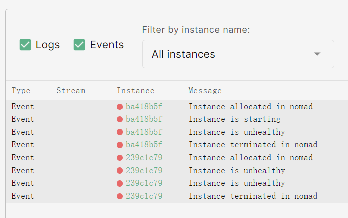Open instance ba418b5f link in starting row
Screen dimensions: 348x218
point(144,119)
